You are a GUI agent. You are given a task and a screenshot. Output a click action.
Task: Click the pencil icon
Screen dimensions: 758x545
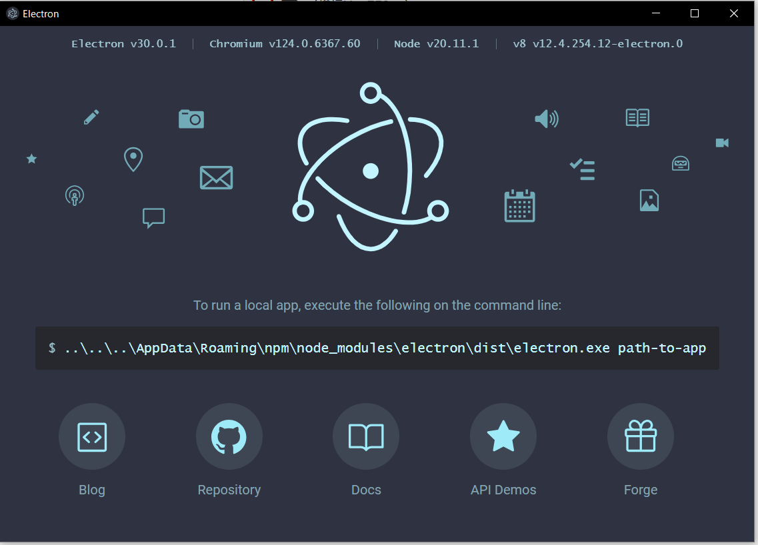tap(91, 117)
